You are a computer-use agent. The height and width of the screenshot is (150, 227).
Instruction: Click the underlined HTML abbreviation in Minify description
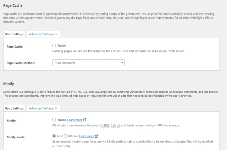[106, 125]
